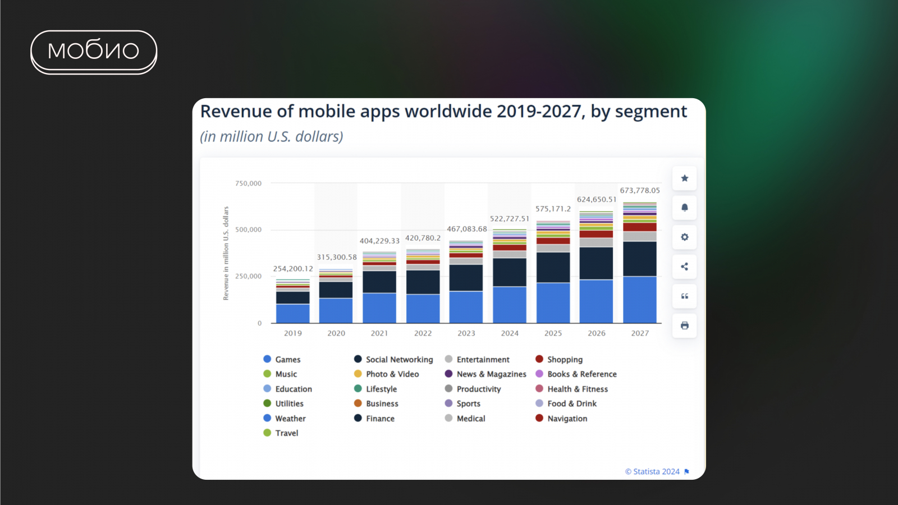This screenshot has width=898, height=505.
Task: Click the Navigation legend label
Action: 567,419
